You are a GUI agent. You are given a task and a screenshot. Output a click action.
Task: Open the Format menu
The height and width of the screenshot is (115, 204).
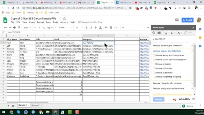pyautogui.click(x=40, y=22)
